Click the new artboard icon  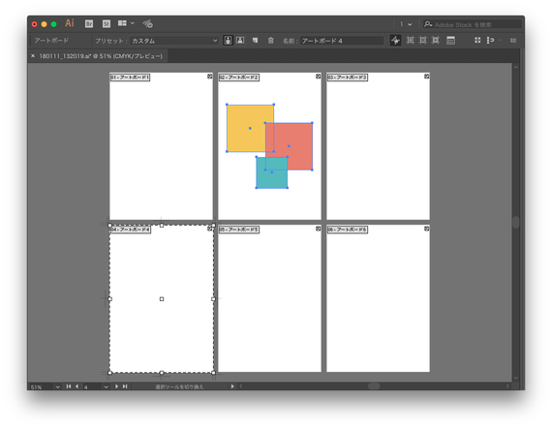[256, 41]
